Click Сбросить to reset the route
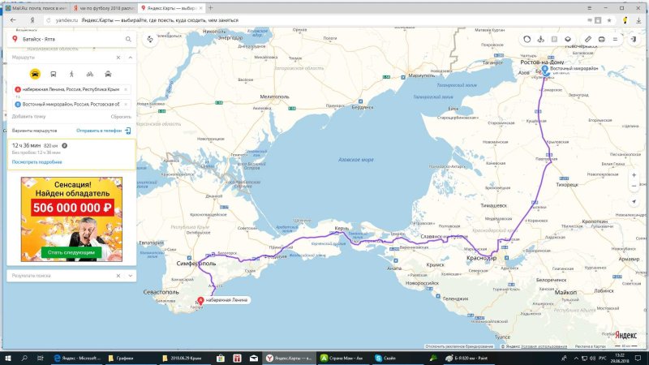The height and width of the screenshot is (365, 649). pos(121,117)
